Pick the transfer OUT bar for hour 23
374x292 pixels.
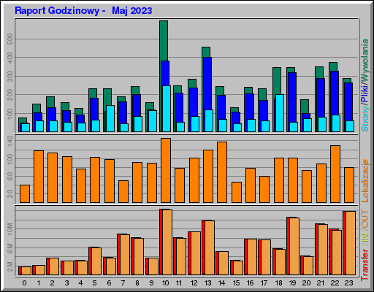pos(351,243)
